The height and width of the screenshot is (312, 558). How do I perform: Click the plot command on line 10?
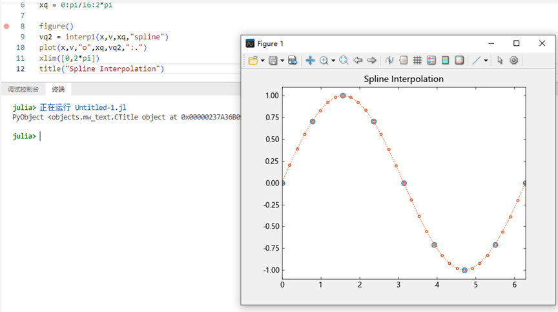93,47
